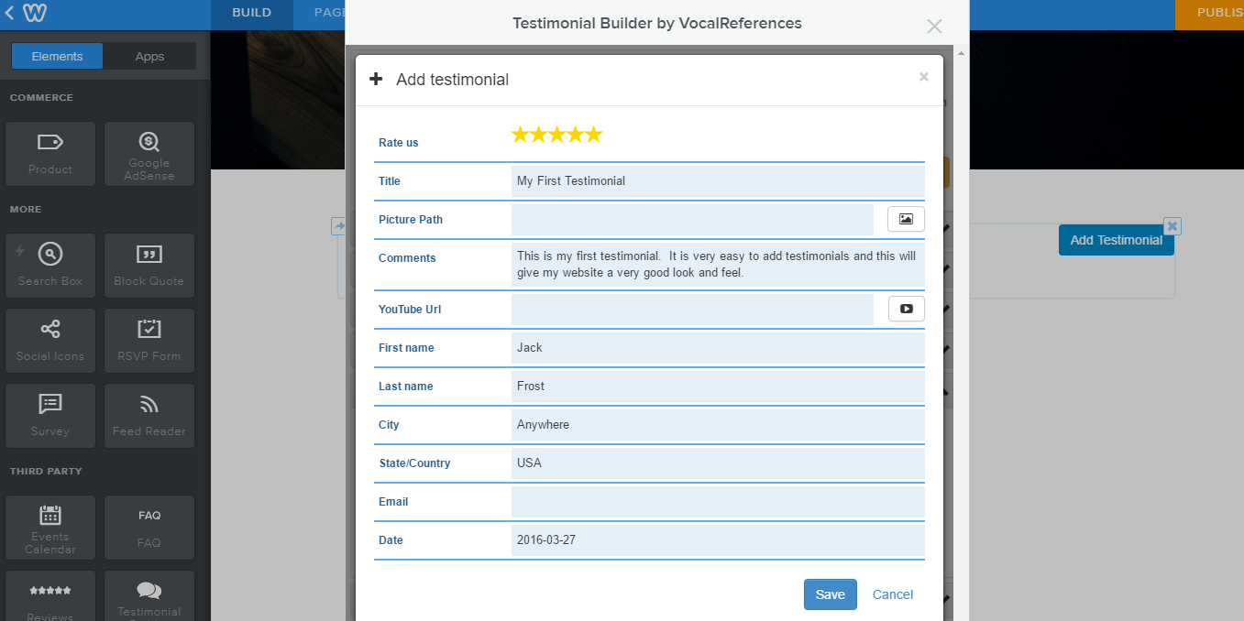Add the Google AdSense element
The height and width of the screenshot is (621, 1244).
(x=149, y=154)
